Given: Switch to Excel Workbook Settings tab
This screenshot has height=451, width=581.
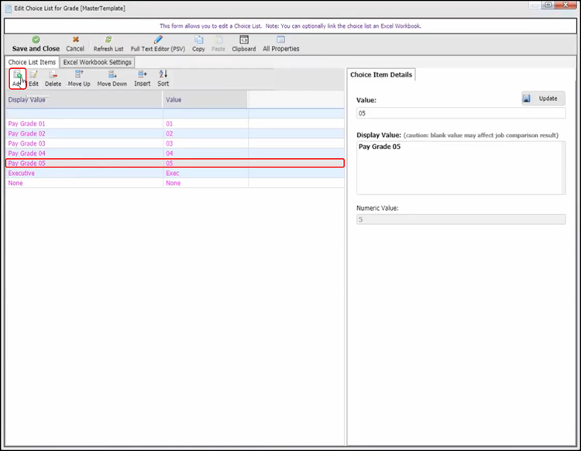Looking at the screenshot, I should click(98, 62).
